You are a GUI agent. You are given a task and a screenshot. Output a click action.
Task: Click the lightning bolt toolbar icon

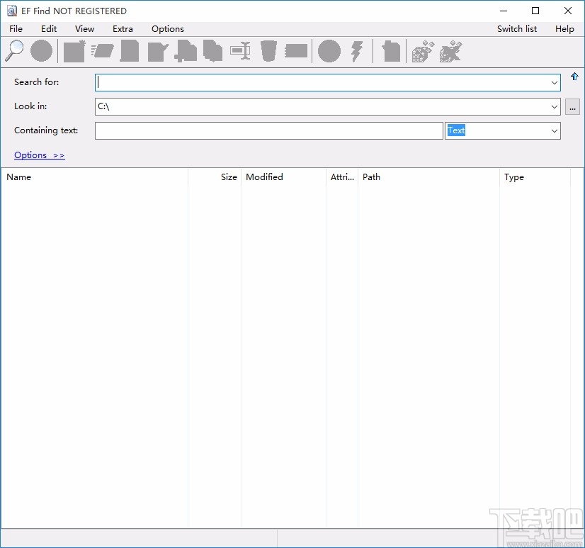(x=357, y=51)
